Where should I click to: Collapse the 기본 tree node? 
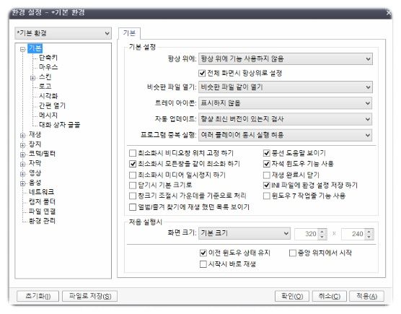click(x=23, y=49)
